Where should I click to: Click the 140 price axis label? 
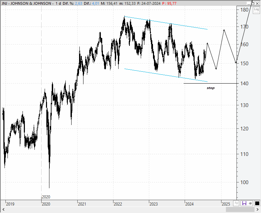(x=244, y=84)
